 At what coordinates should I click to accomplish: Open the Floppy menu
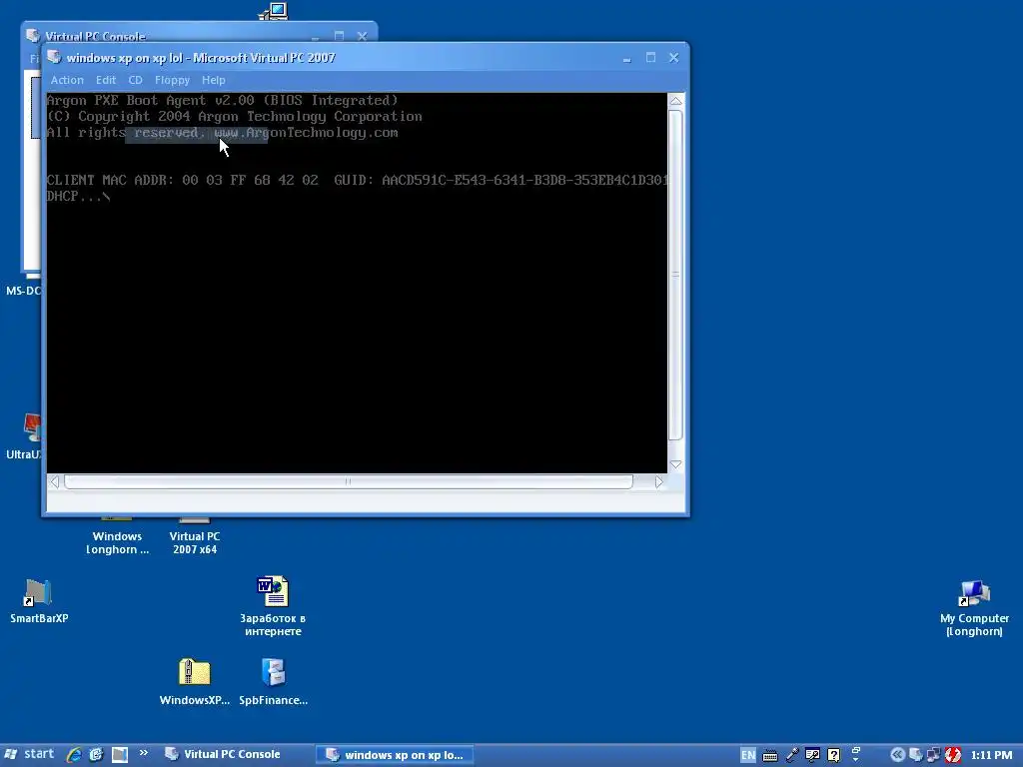(x=172, y=80)
